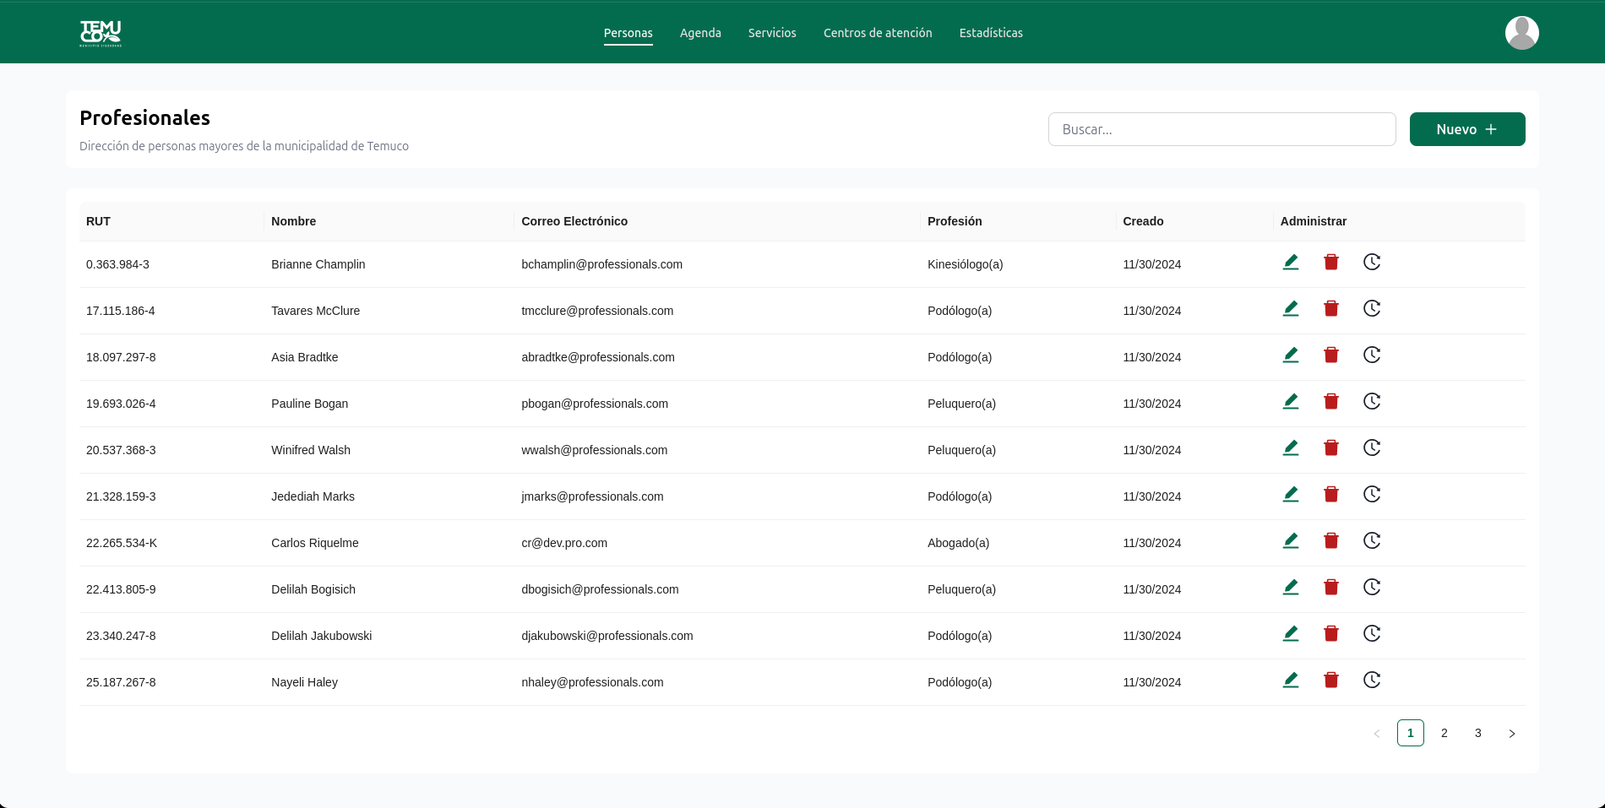This screenshot has width=1605, height=808.
Task: Delete Brianne Champlin using trash icon
Action: (x=1331, y=263)
